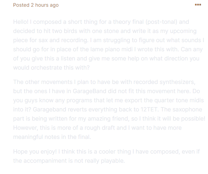This screenshot has height=174, width=208.
Task: Click the "12TET" term in the post
Action: click(x=149, y=110)
